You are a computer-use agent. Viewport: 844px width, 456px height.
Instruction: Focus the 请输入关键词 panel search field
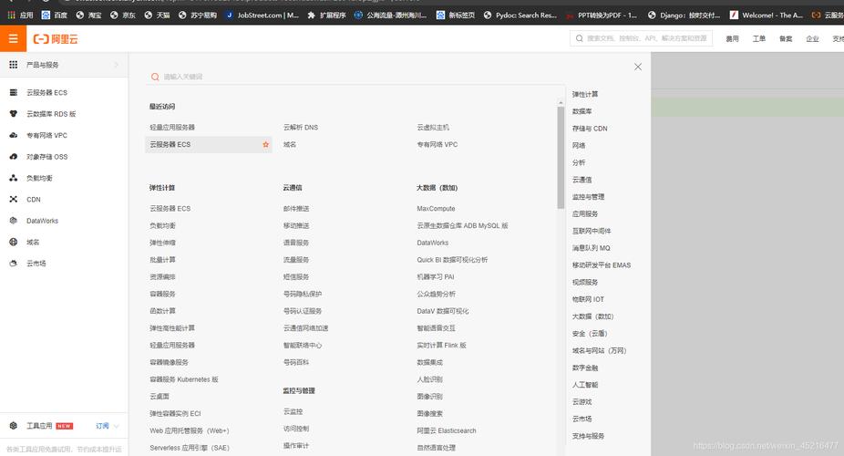pos(355,77)
